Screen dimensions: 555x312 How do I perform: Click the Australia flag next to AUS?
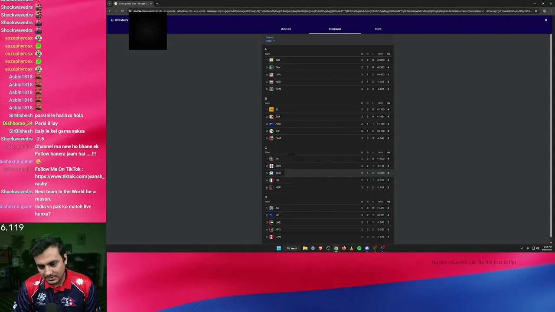pyautogui.click(x=271, y=123)
